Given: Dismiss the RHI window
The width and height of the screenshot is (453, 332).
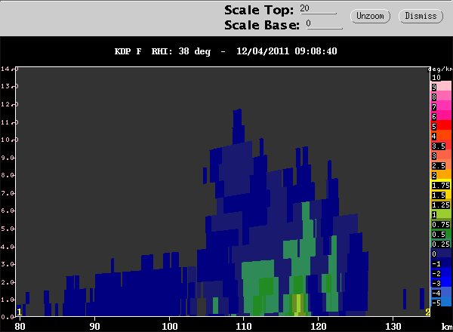Looking at the screenshot, I should point(421,16).
